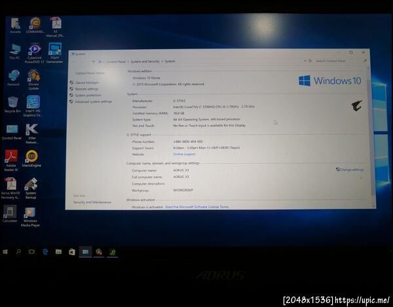
Task: Select the System breadcrumb segment
Action: (170, 61)
